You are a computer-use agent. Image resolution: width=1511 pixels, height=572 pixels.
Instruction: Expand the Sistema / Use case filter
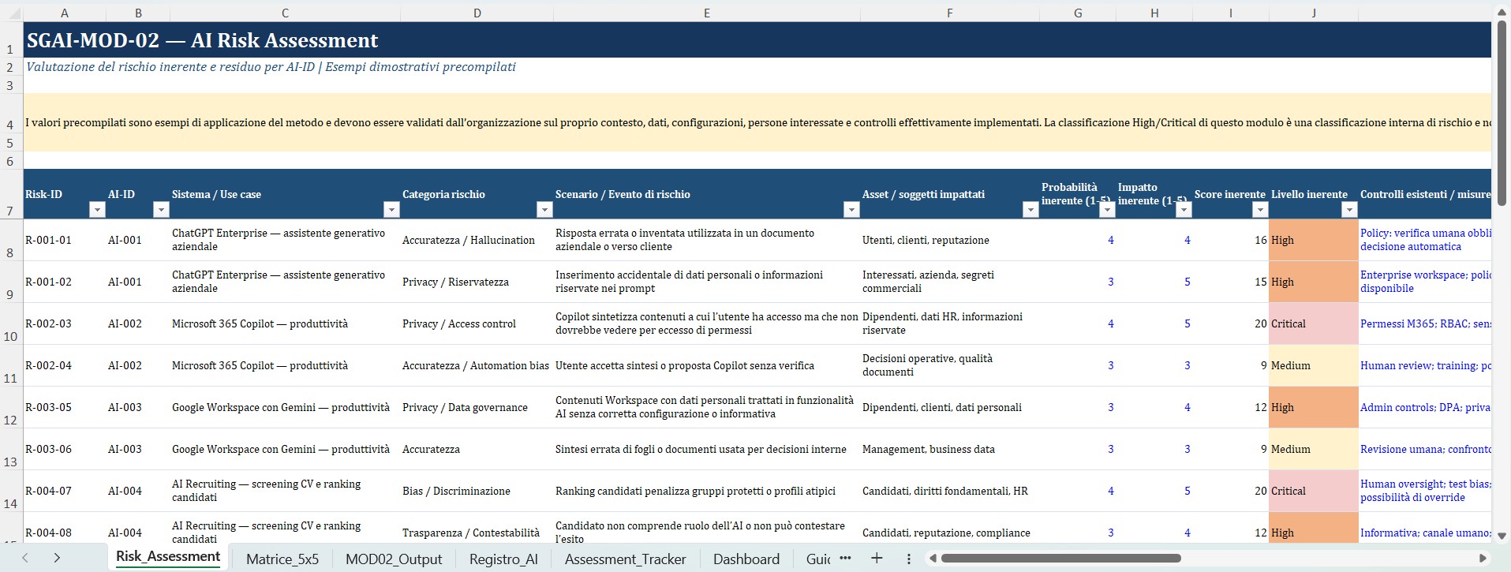tap(391, 209)
